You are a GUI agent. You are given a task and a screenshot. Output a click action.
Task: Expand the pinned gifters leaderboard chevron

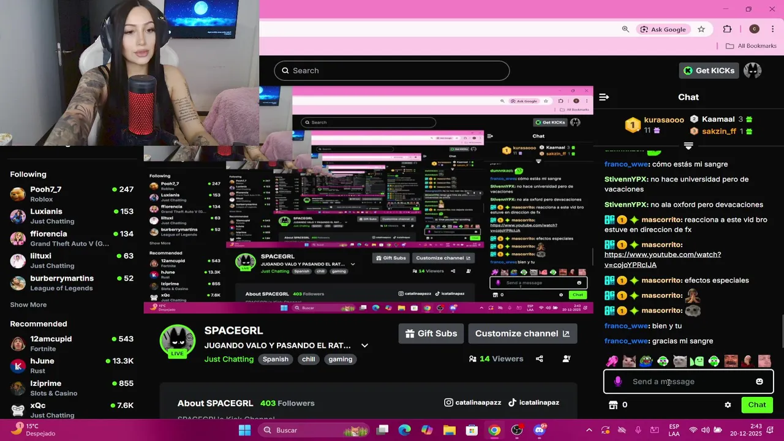[688, 146]
